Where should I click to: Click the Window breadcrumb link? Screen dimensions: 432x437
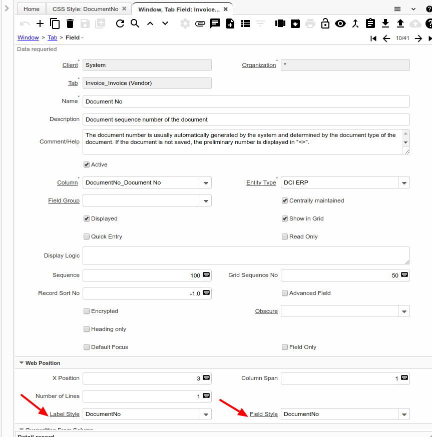pyautogui.click(x=28, y=38)
